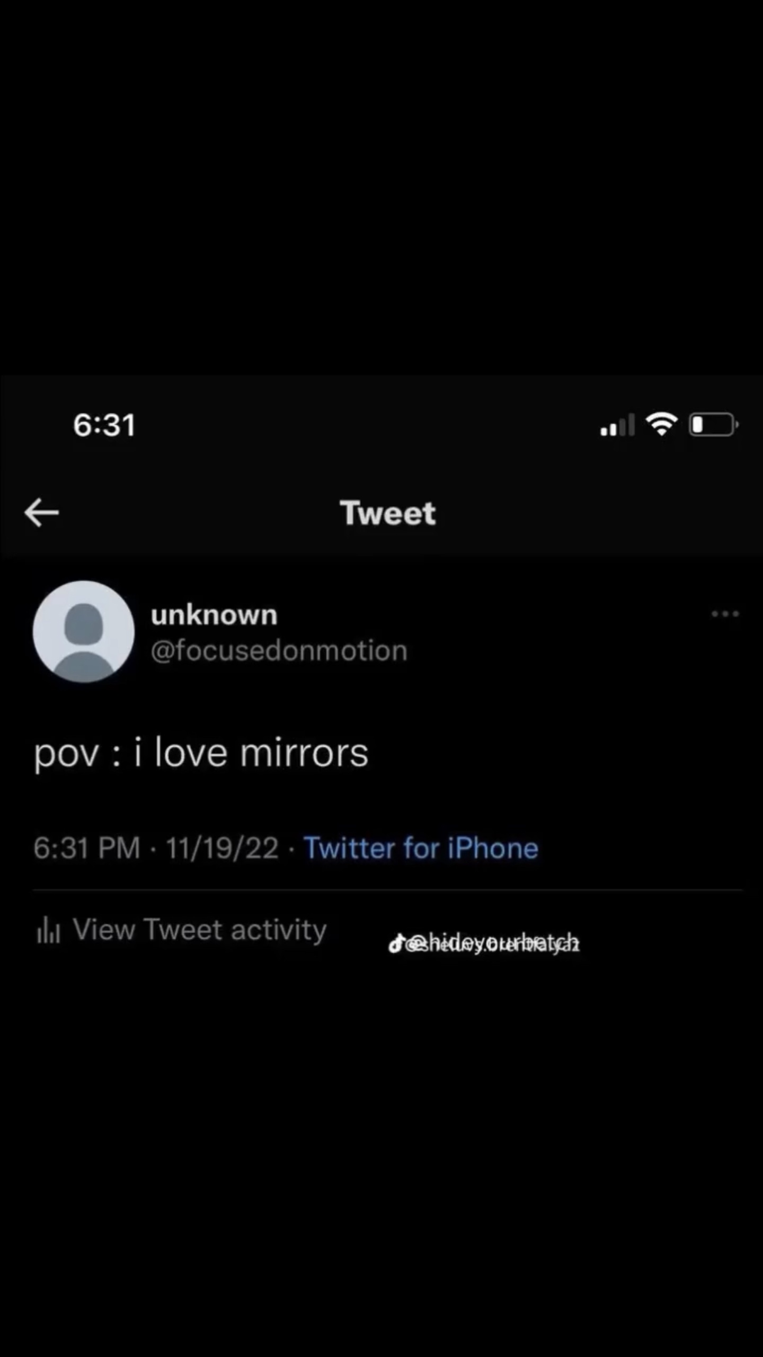Tap the battery indicator icon
Image resolution: width=763 pixels, height=1357 pixels.
(x=713, y=425)
